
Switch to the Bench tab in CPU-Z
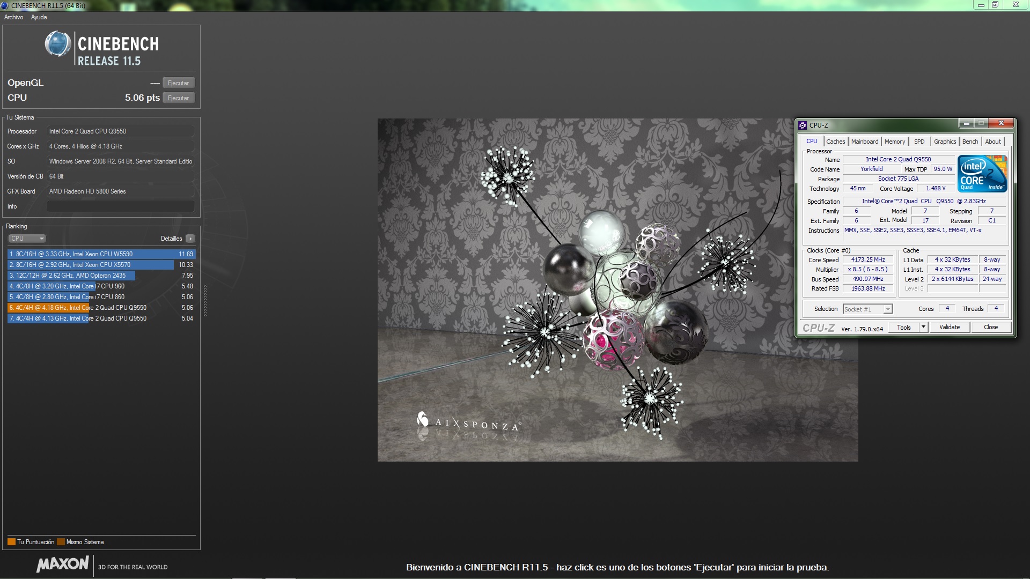(x=970, y=142)
